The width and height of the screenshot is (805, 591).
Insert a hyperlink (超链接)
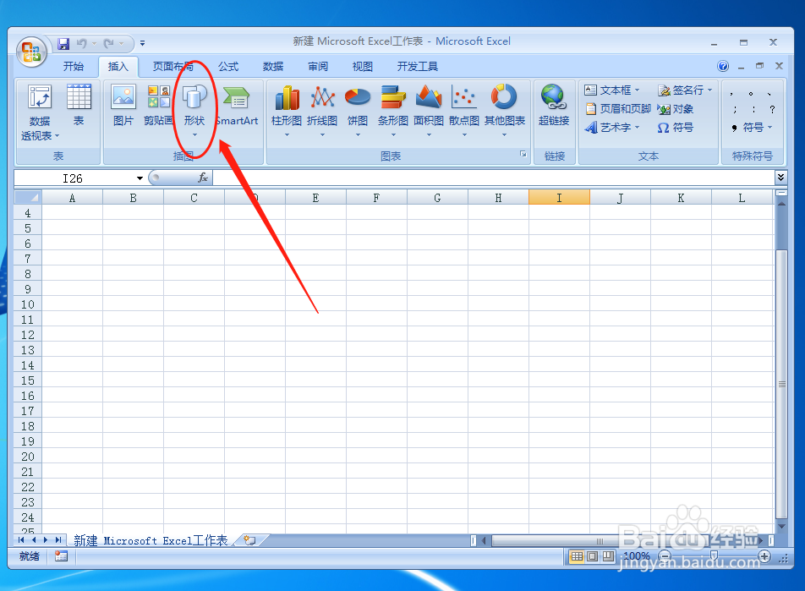tap(554, 106)
